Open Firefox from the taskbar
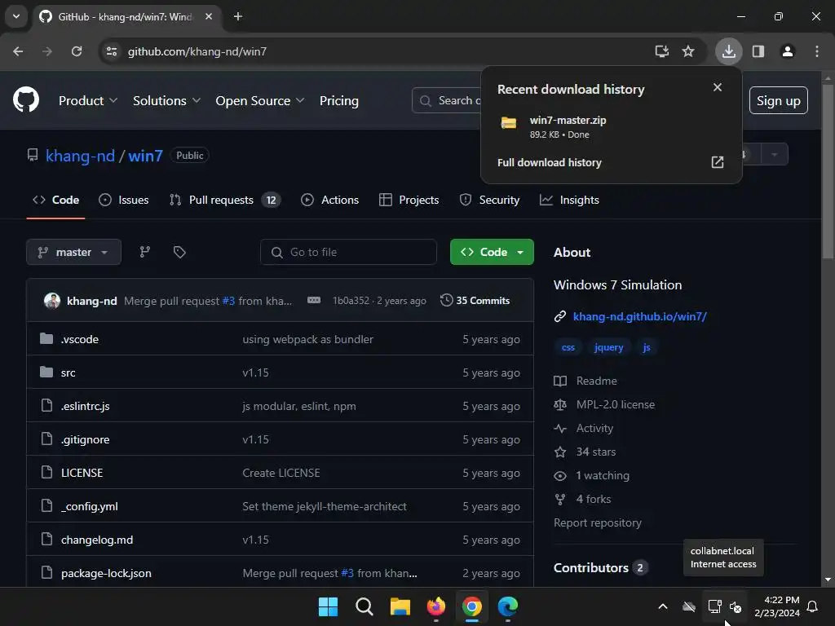 tap(435, 606)
